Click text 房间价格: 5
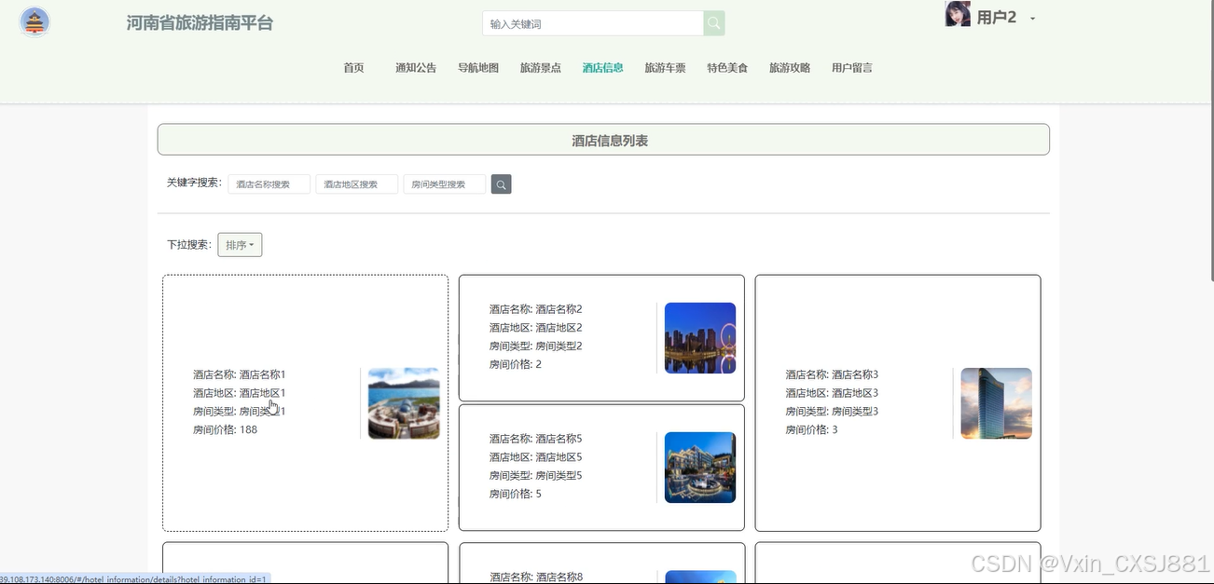Viewport: 1214px width, 584px height. (x=516, y=495)
